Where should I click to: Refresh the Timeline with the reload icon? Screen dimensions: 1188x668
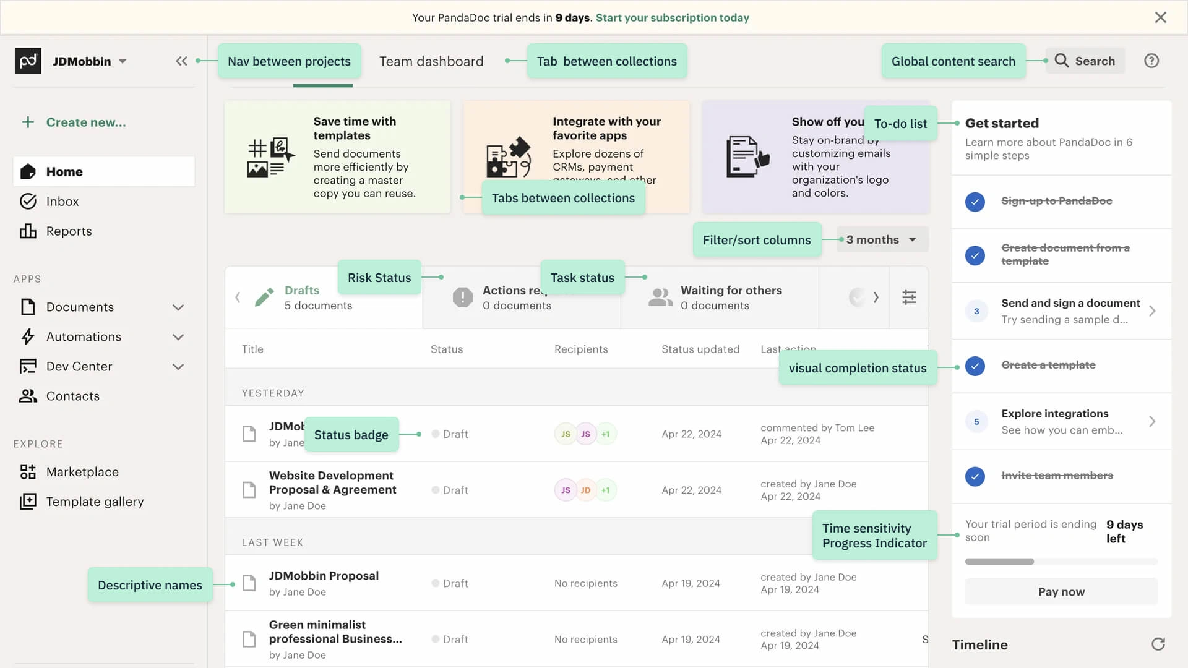click(x=1158, y=644)
